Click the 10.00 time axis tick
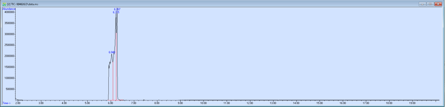445x107 pixels. (203, 103)
